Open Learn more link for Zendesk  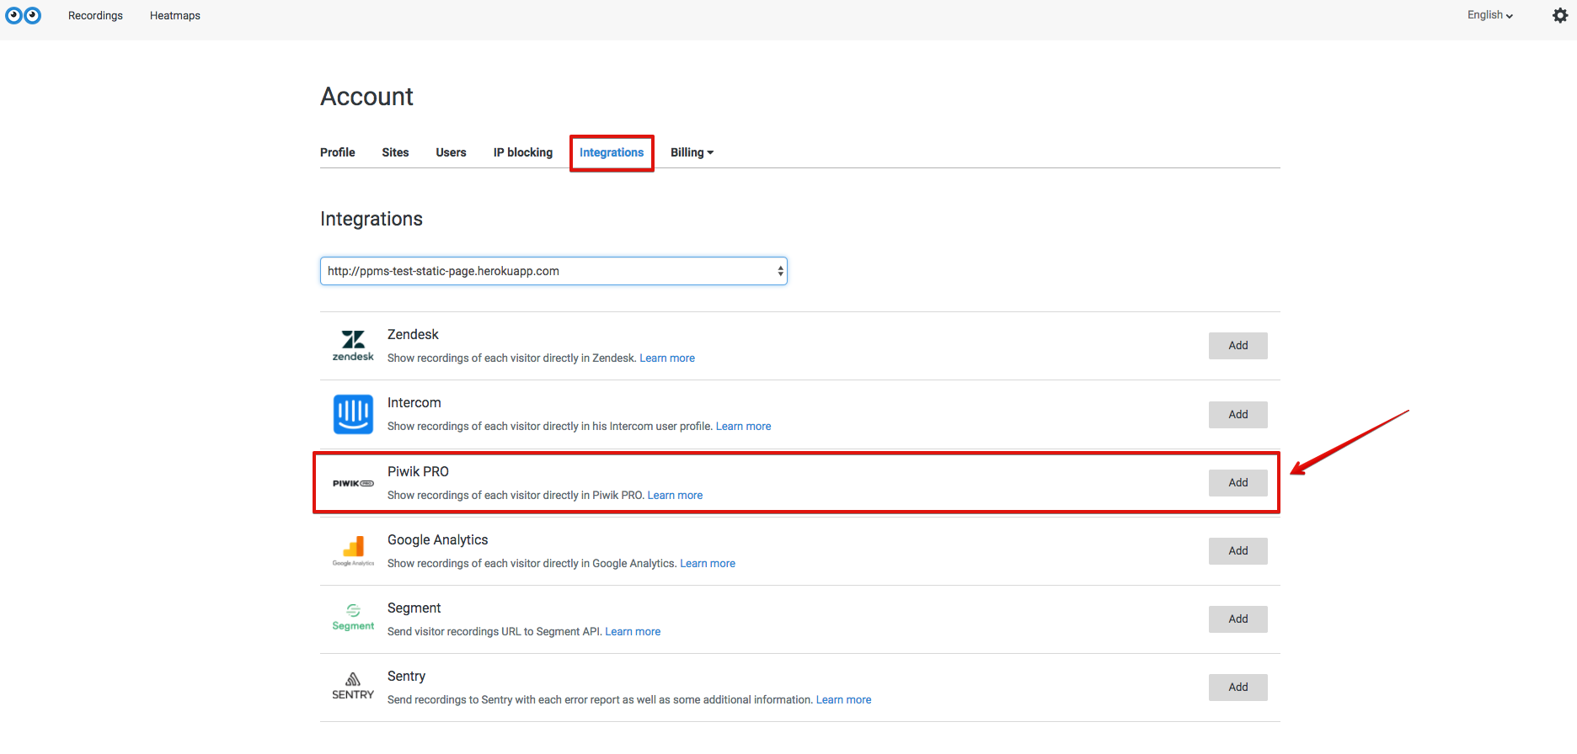tap(667, 358)
